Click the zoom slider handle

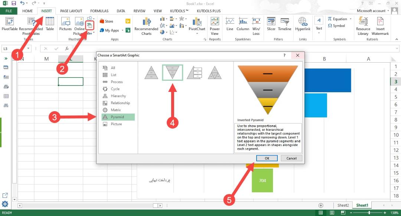369,213
